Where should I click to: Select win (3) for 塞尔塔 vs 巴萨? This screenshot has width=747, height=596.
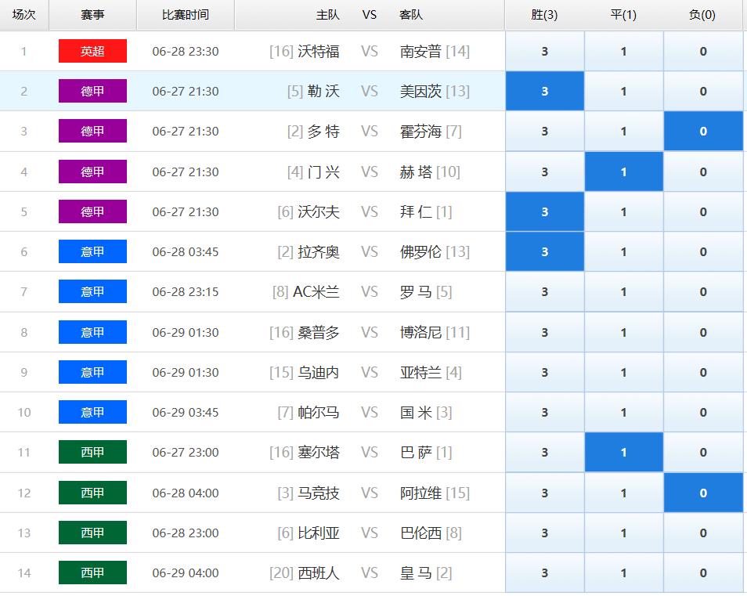click(544, 452)
